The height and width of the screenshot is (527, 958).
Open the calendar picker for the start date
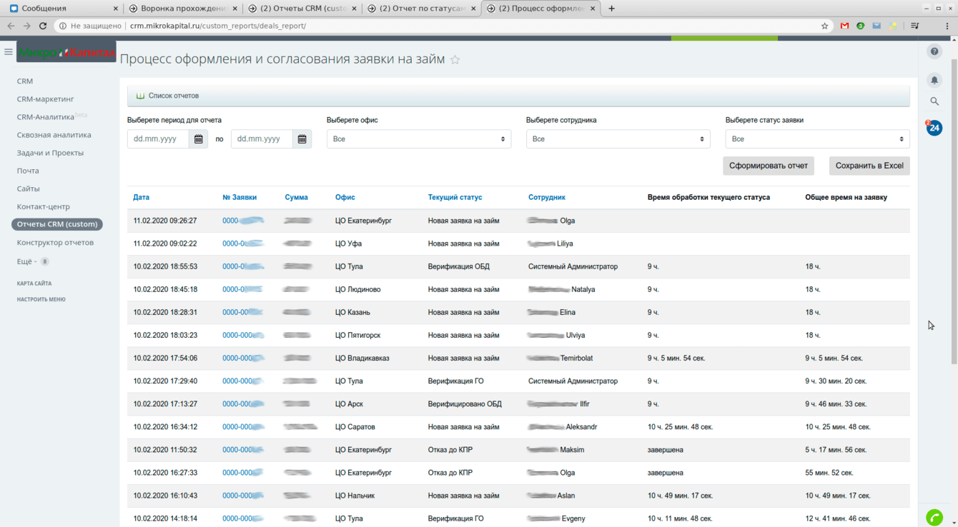199,139
